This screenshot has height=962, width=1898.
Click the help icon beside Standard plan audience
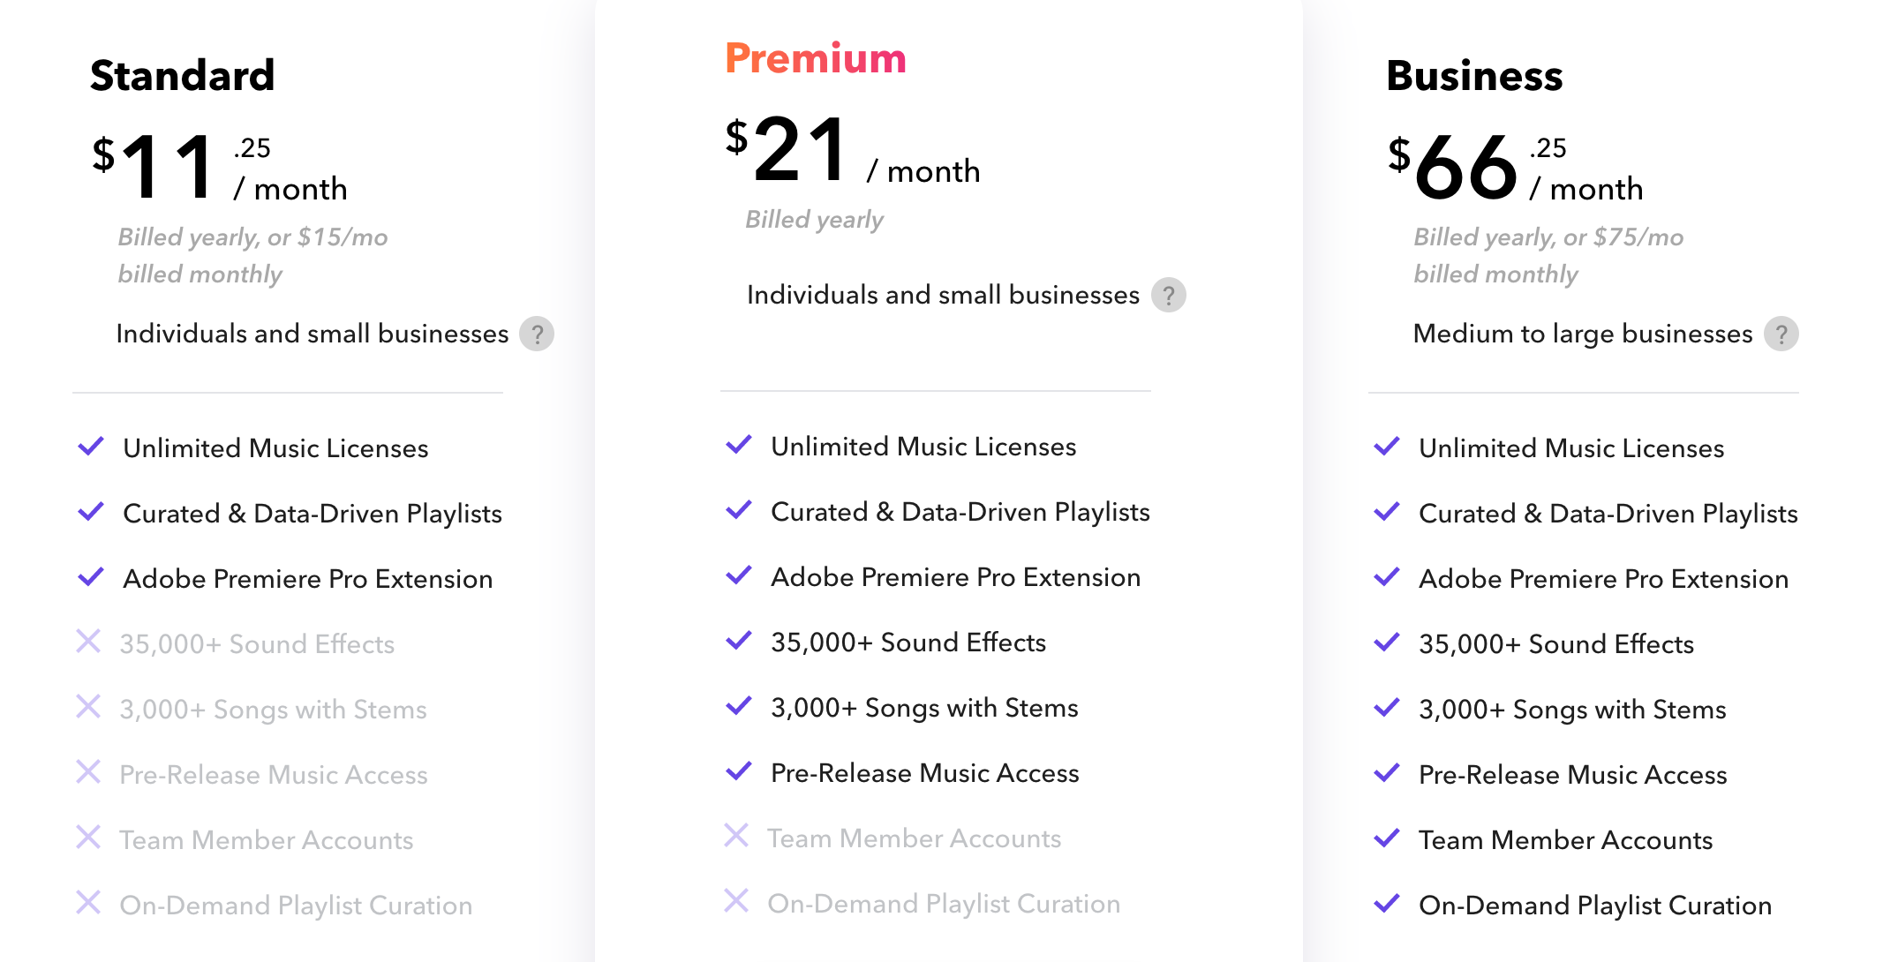[x=537, y=334]
